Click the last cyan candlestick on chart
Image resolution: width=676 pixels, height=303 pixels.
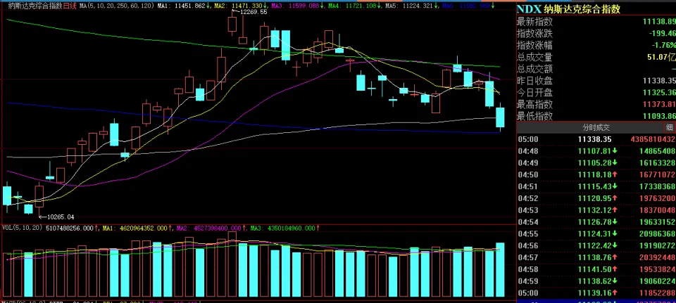coord(501,118)
